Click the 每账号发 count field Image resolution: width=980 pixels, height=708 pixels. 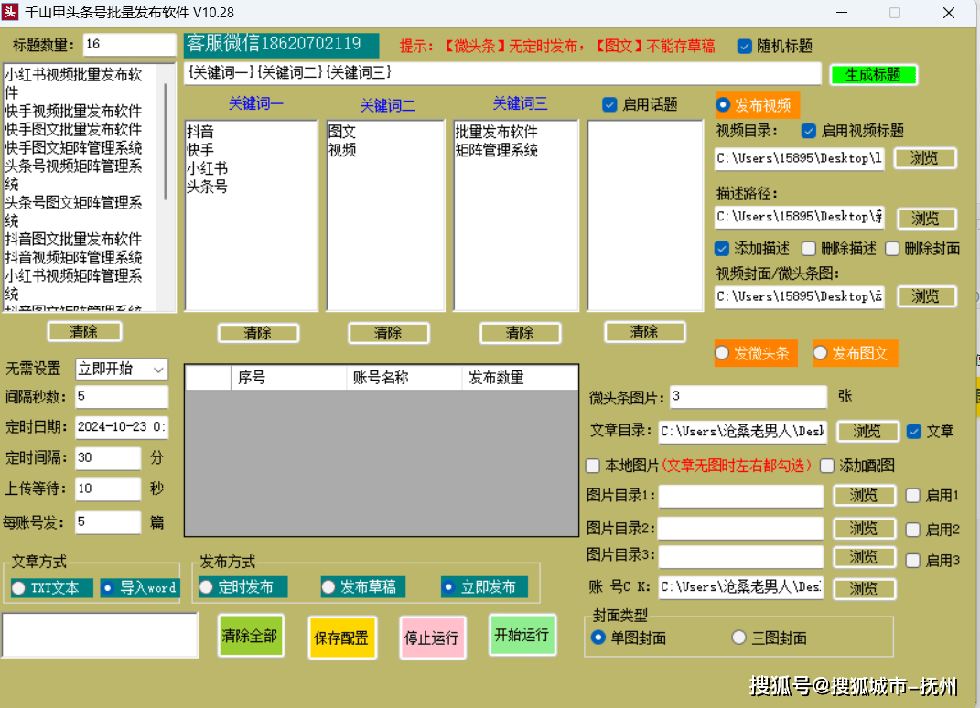click(x=107, y=521)
